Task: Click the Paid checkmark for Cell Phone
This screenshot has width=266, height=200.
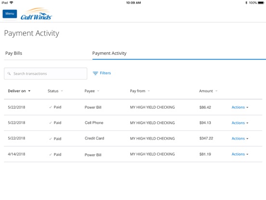Action: (51, 123)
